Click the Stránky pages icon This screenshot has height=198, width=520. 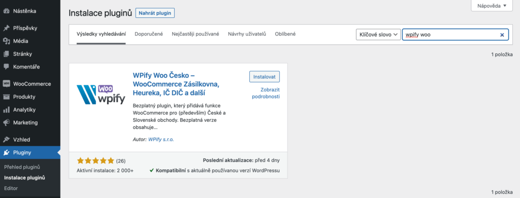(x=6, y=54)
